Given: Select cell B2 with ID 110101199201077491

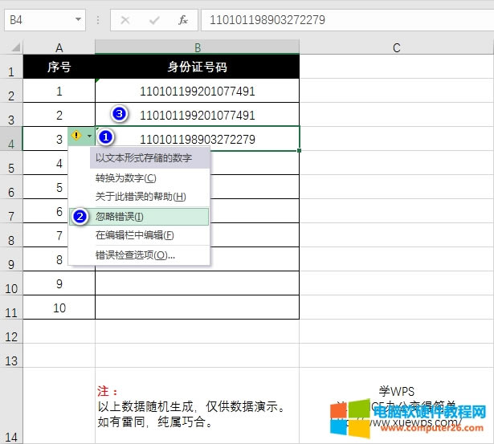Looking at the screenshot, I should coord(197,92).
